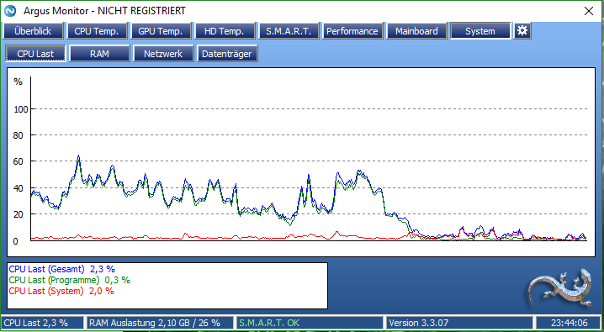The height and width of the screenshot is (332, 604).
Task: Open the GPU Temp. tab
Action: pyautogui.click(x=161, y=31)
